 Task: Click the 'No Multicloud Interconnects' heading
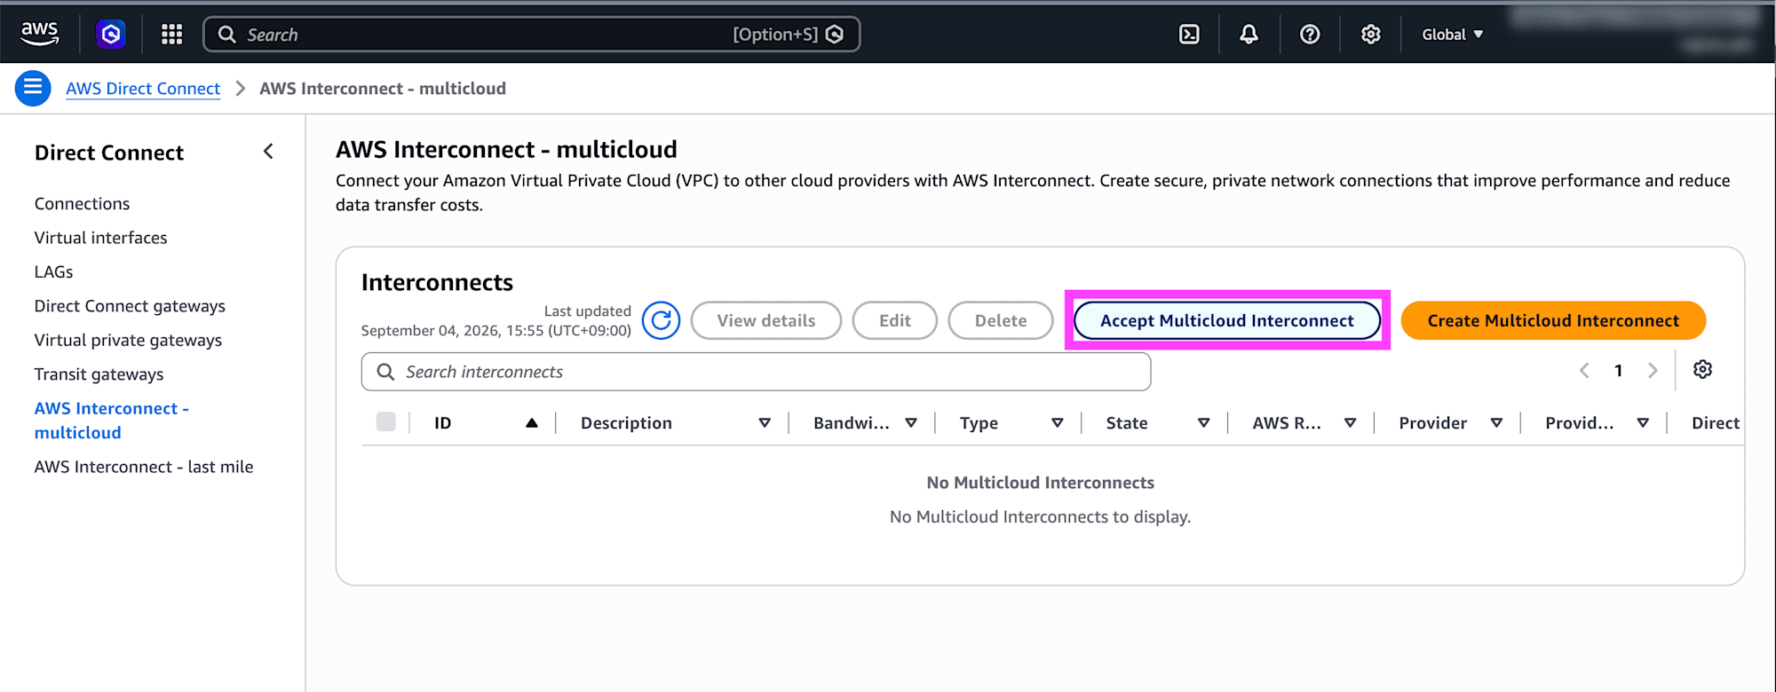pyautogui.click(x=1041, y=483)
